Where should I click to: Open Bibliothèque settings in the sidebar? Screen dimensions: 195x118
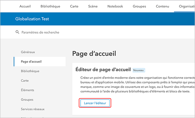pos(30,71)
